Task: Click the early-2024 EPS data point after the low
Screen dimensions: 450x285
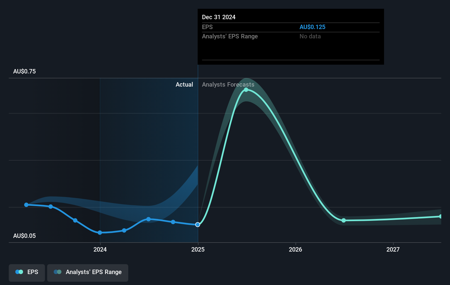Action: pyautogui.click(x=124, y=230)
